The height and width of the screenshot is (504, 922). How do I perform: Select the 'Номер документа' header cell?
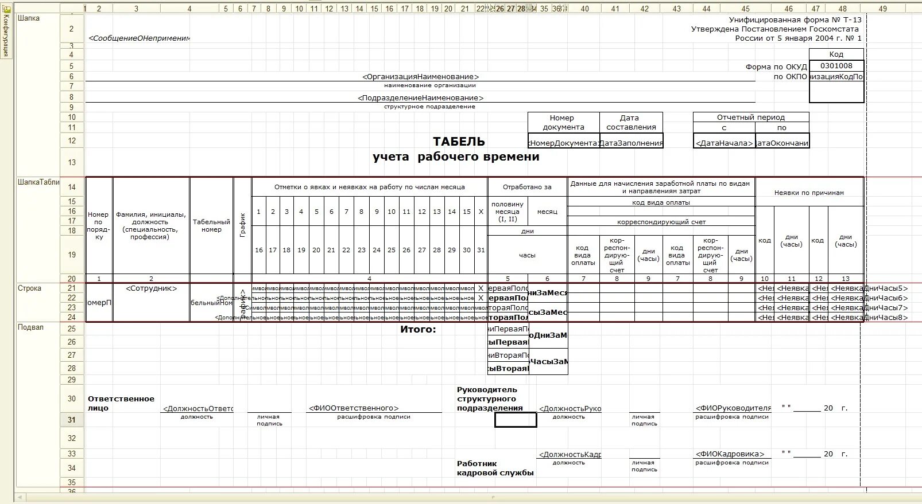pyautogui.click(x=563, y=123)
